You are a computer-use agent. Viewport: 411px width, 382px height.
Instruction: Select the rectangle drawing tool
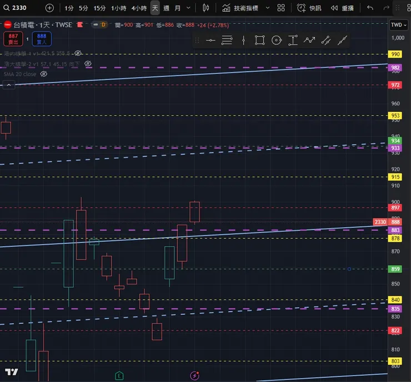(x=259, y=40)
